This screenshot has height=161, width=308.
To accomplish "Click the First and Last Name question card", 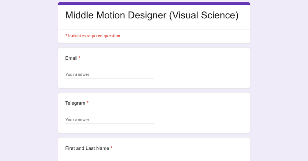I will click(x=154, y=149).
